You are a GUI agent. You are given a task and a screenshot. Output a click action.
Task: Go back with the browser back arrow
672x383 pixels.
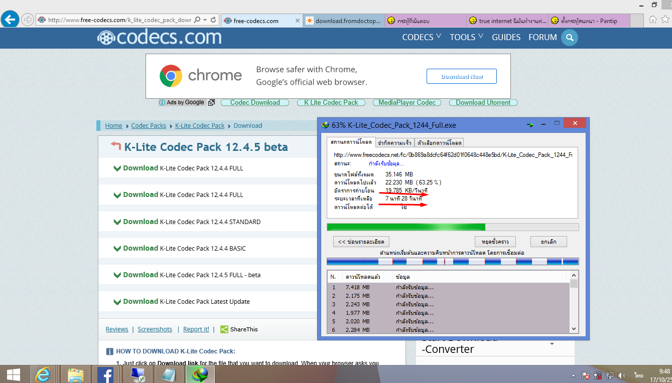[x=10, y=20]
